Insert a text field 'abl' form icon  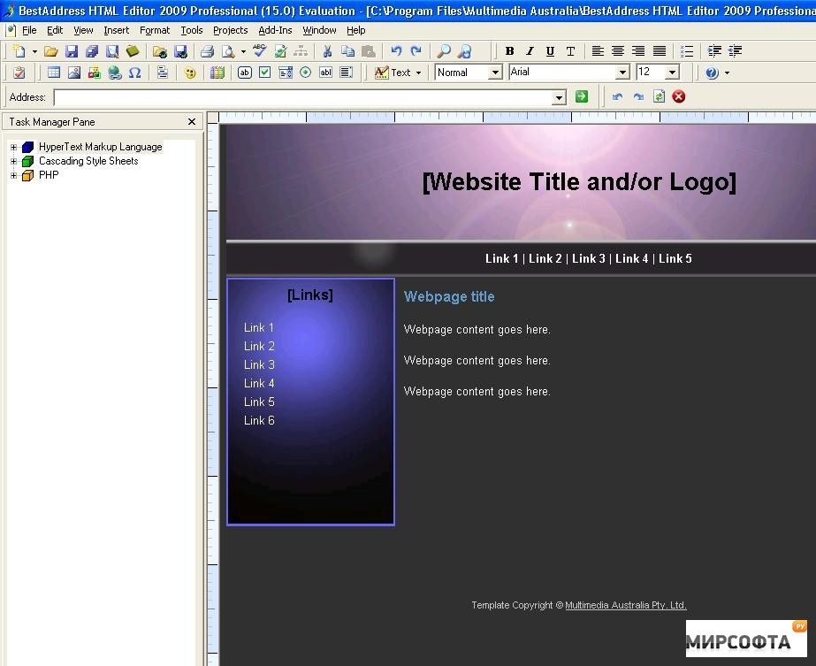point(325,73)
